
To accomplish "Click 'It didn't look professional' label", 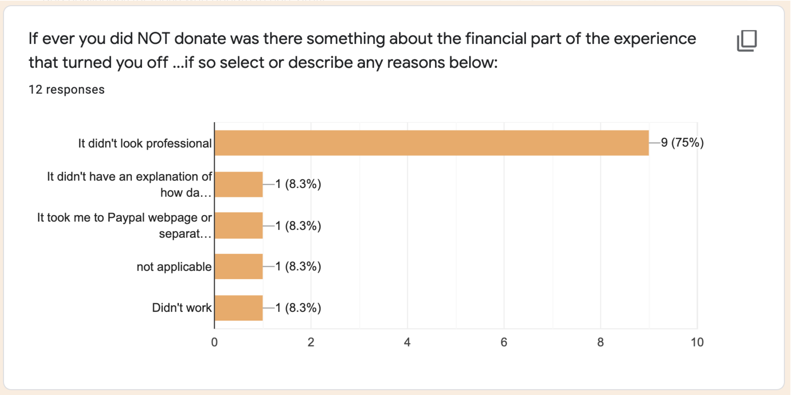I will 145,143.
